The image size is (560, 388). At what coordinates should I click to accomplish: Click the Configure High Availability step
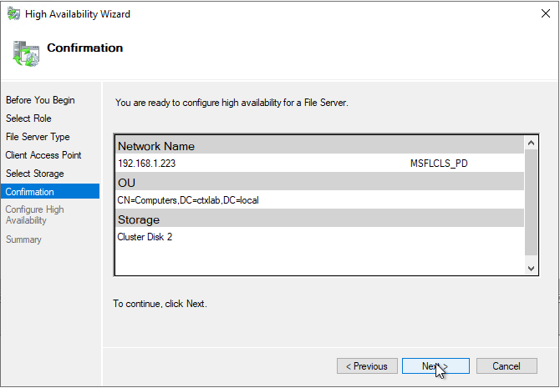click(x=34, y=215)
